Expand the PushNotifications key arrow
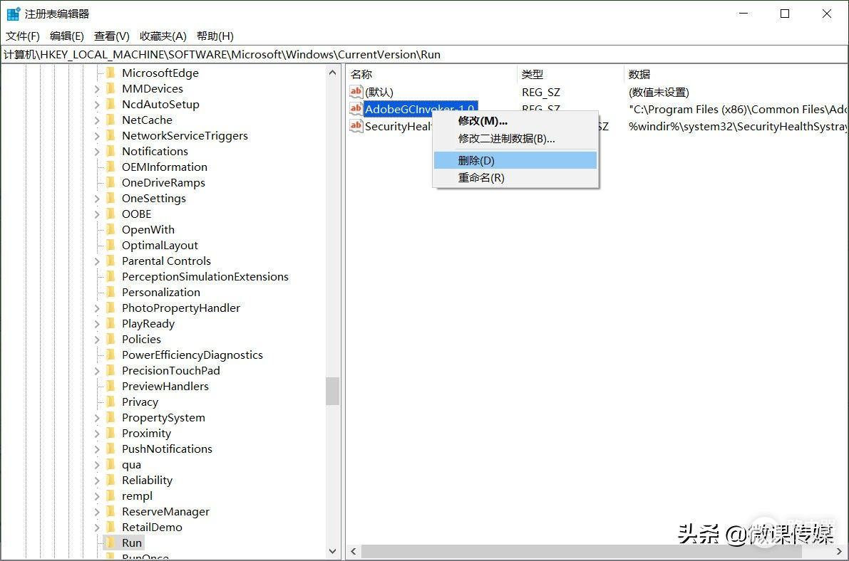The image size is (849, 561). 97,449
